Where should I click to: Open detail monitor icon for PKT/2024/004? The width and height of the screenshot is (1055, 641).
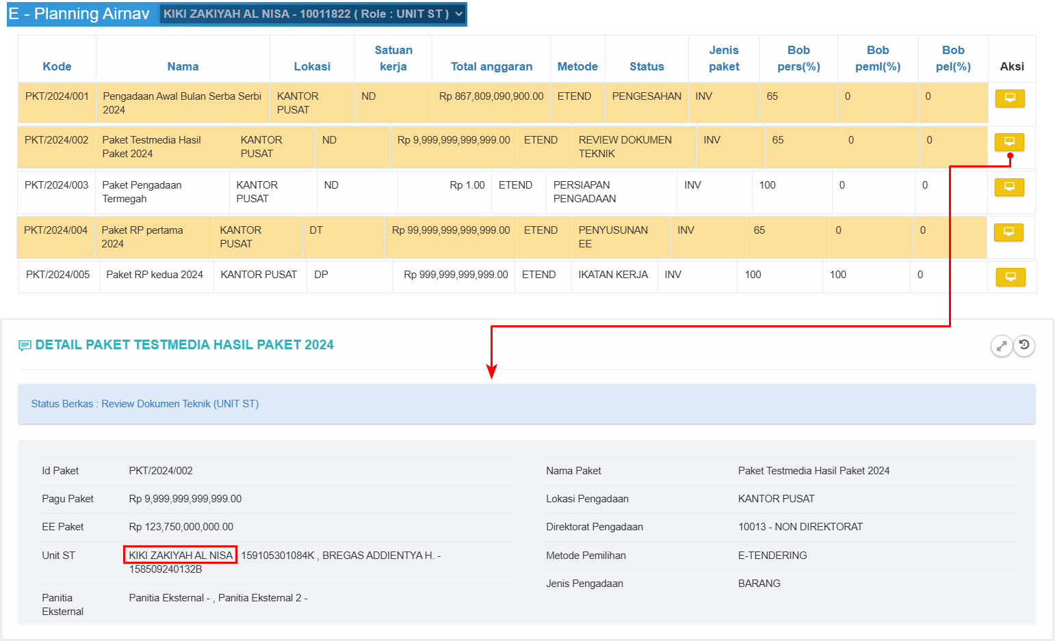1008,232
